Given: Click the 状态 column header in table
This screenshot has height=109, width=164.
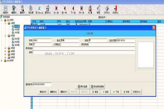Looking at the screenshot, I should pos(36,21).
